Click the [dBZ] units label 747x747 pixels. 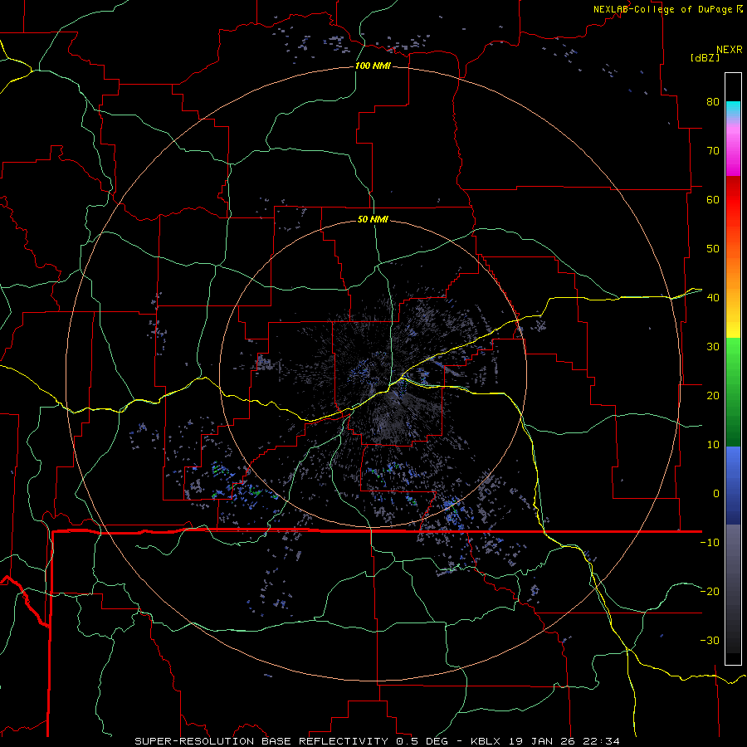coord(705,58)
